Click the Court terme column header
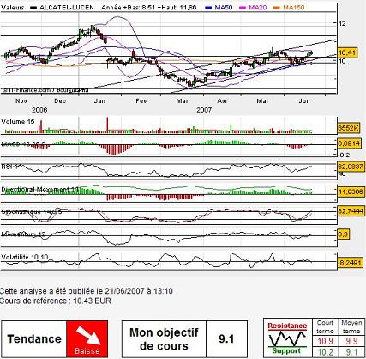The width and height of the screenshot is (366, 359). tap(325, 326)
